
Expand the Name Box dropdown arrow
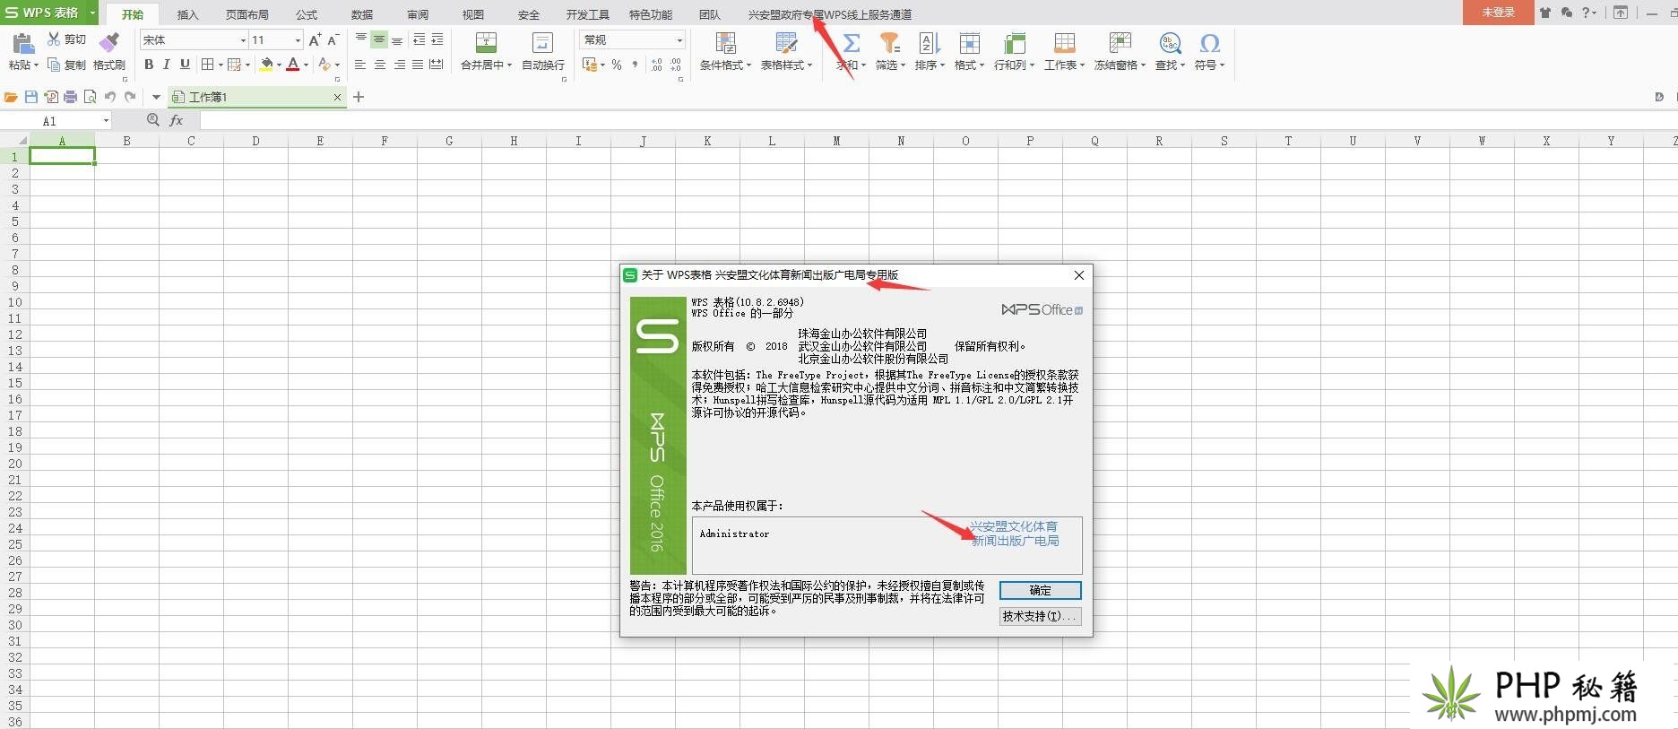[106, 120]
